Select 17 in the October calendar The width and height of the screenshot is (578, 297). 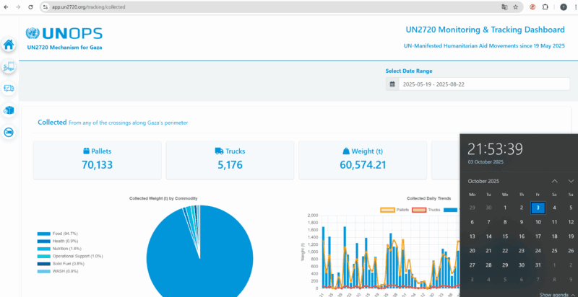537,236
